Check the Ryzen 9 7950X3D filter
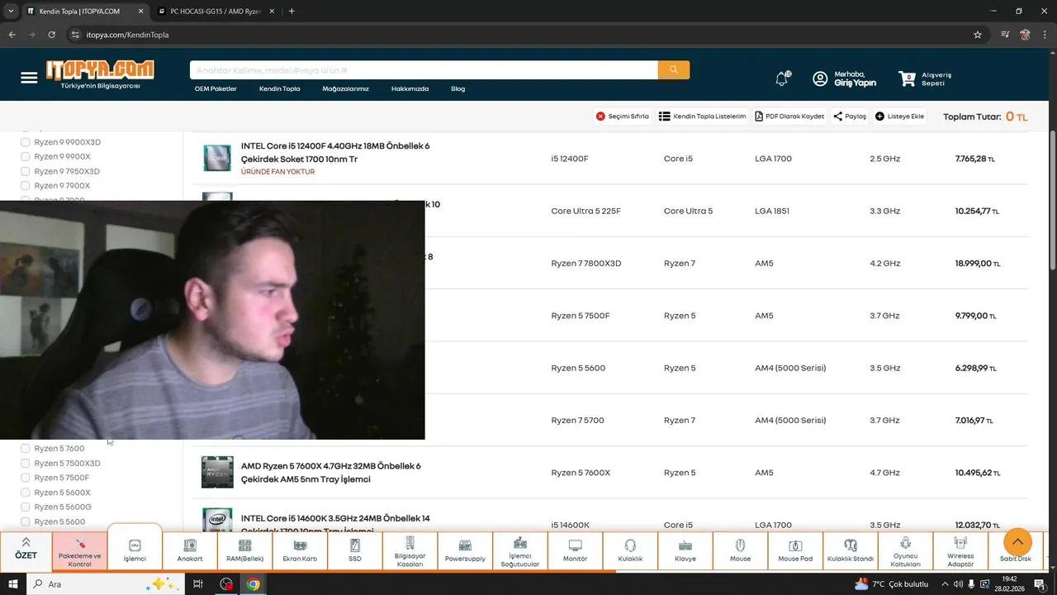1057x595 pixels. 26,171
